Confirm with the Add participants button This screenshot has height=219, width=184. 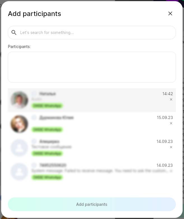92,204
